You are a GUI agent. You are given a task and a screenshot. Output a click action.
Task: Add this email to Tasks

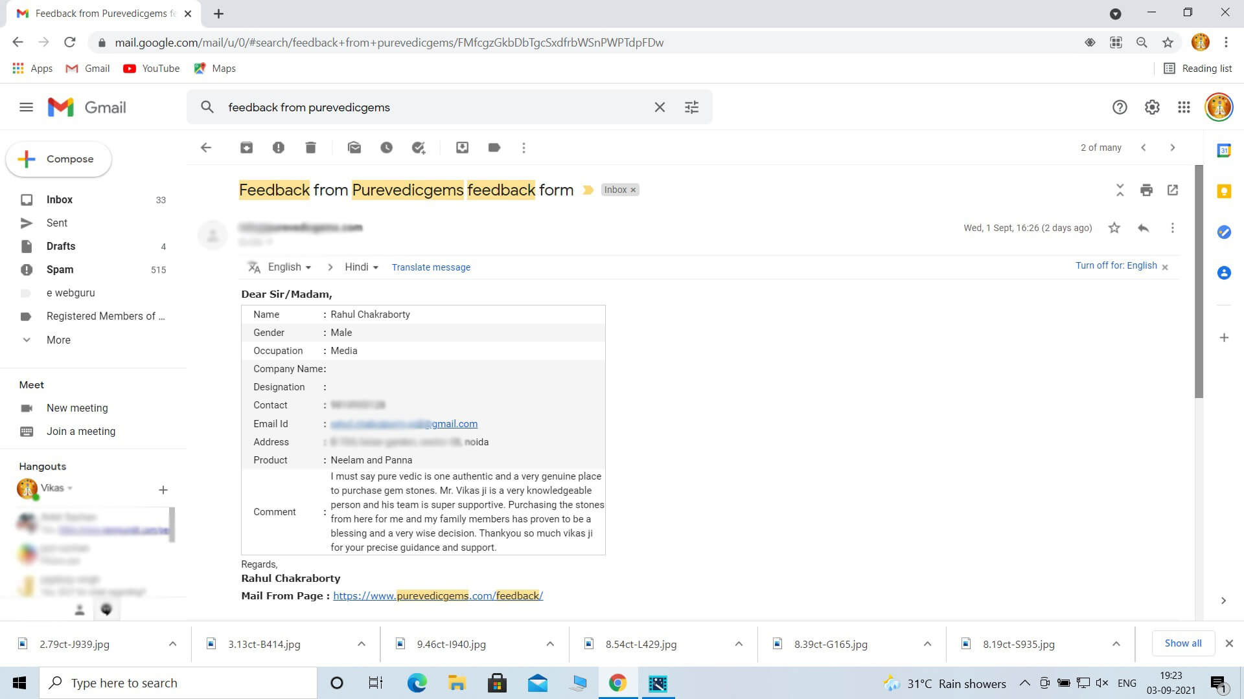coord(419,148)
